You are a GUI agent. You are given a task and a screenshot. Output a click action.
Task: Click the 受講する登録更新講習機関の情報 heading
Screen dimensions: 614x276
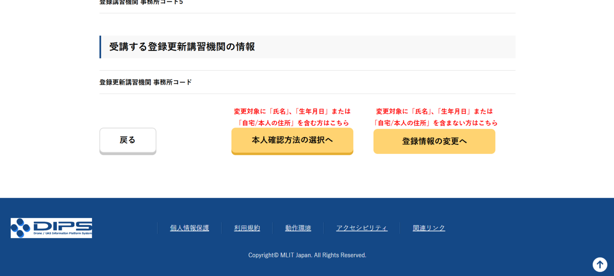pyautogui.click(x=182, y=47)
